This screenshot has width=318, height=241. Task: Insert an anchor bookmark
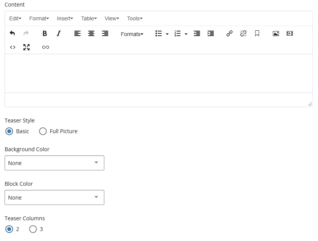coord(257,34)
